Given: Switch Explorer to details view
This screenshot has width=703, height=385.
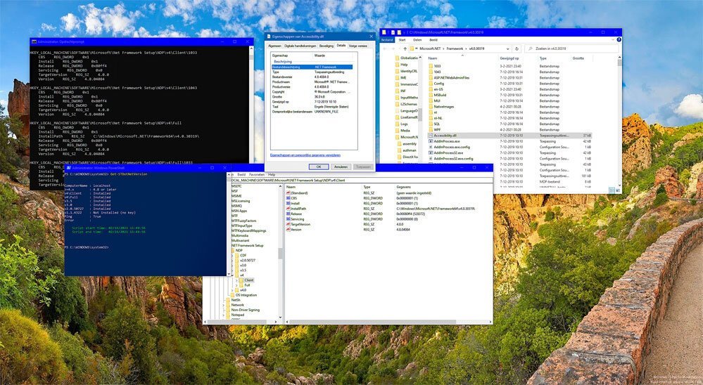Looking at the screenshot, I should [613, 190].
